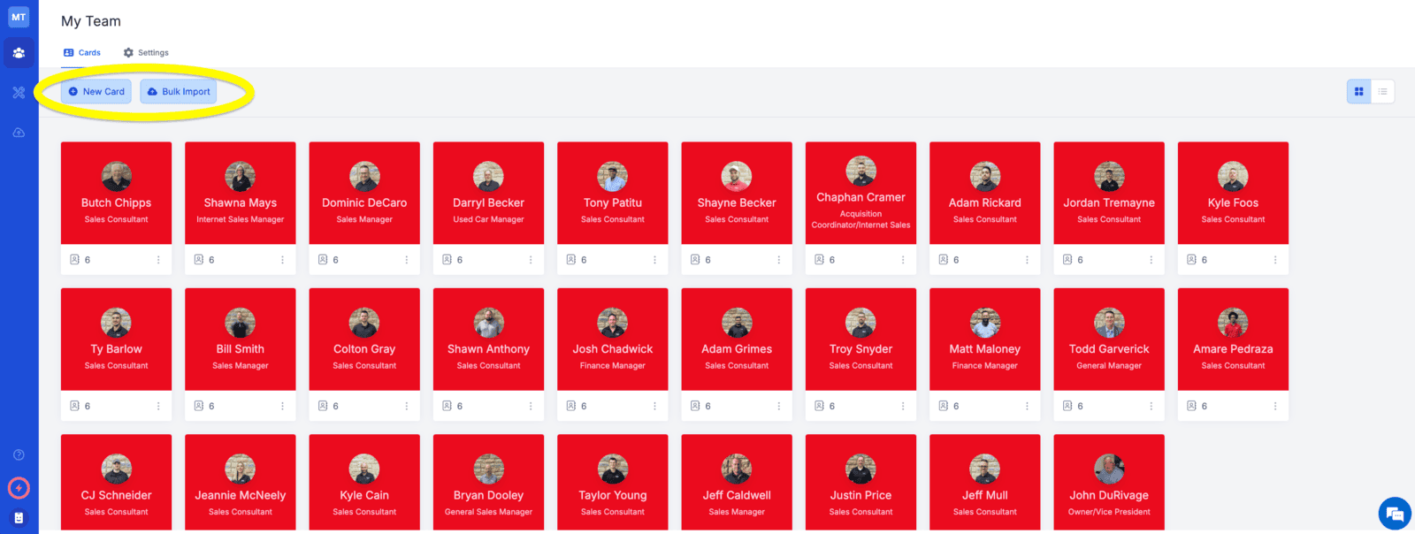This screenshot has width=1415, height=534.
Task: Click the Bulk Import button
Action: 179,92
